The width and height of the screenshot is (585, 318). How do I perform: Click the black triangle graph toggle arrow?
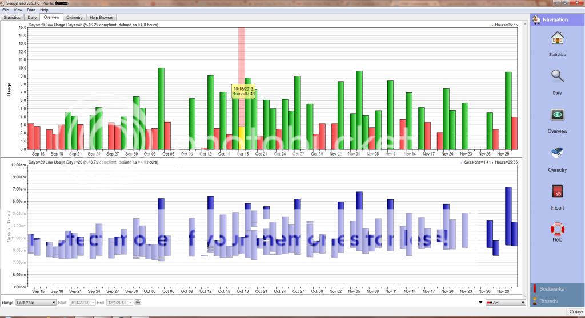point(480,302)
